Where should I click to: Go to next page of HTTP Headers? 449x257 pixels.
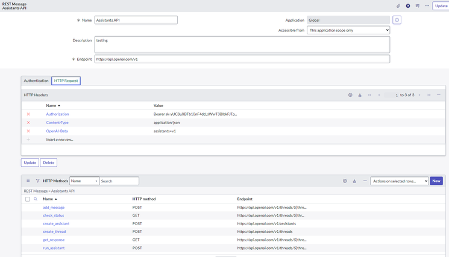(419, 95)
